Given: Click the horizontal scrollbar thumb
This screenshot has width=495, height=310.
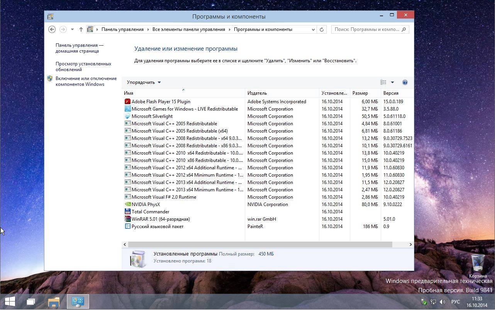Looking at the screenshot, I should [260, 244].
